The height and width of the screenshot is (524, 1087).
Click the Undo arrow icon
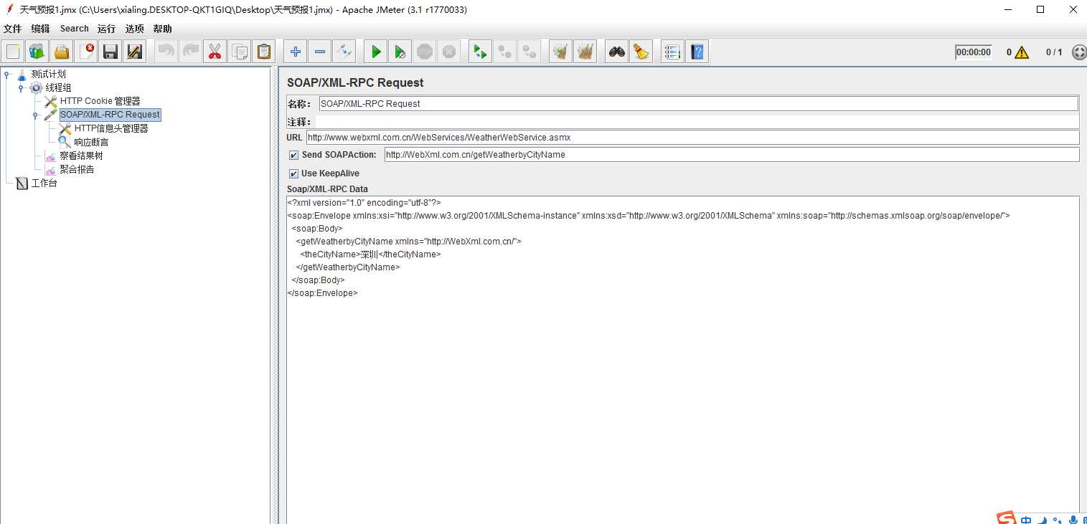(166, 52)
